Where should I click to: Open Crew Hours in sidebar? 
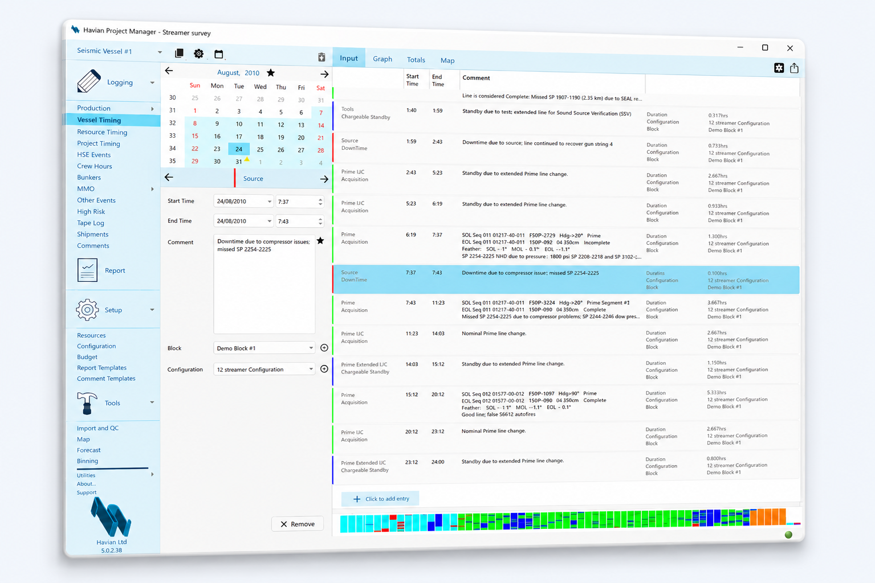[x=95, y=166]
